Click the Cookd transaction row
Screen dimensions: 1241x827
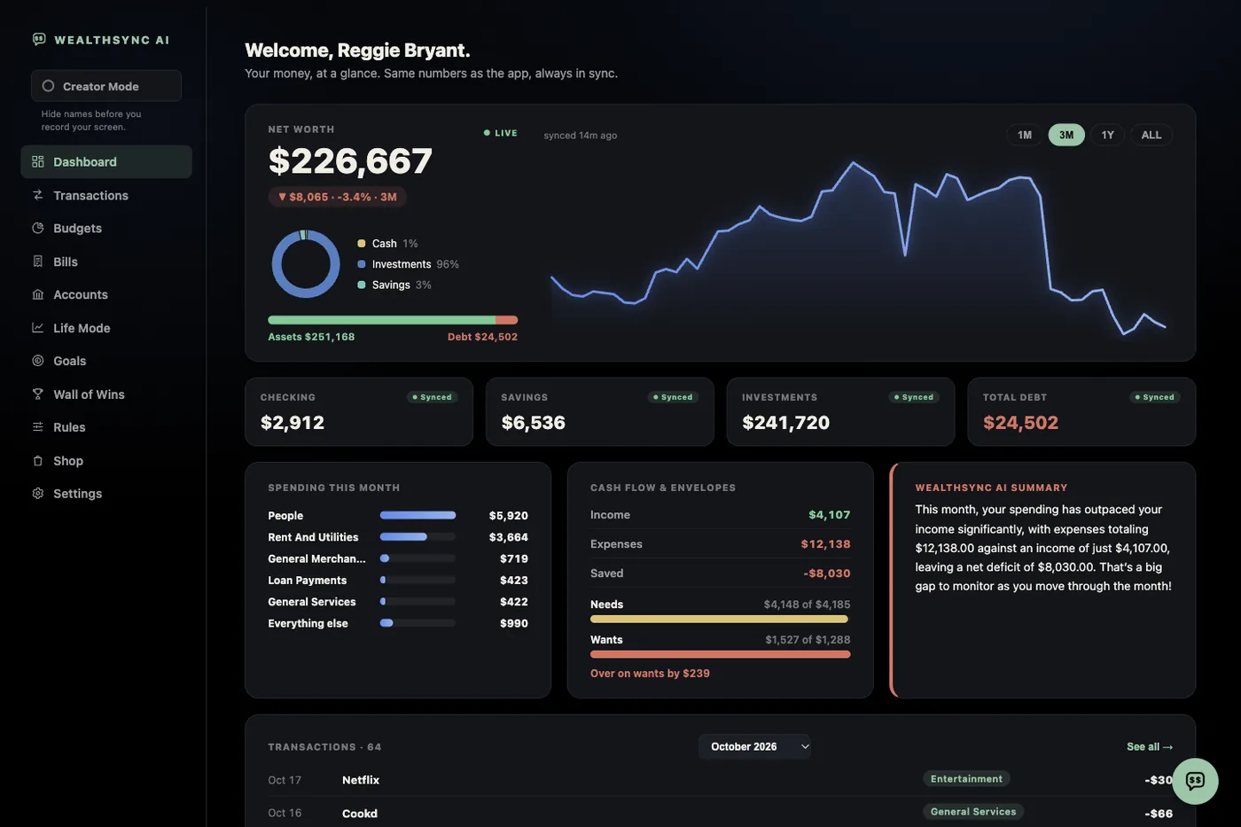(720, 813)
